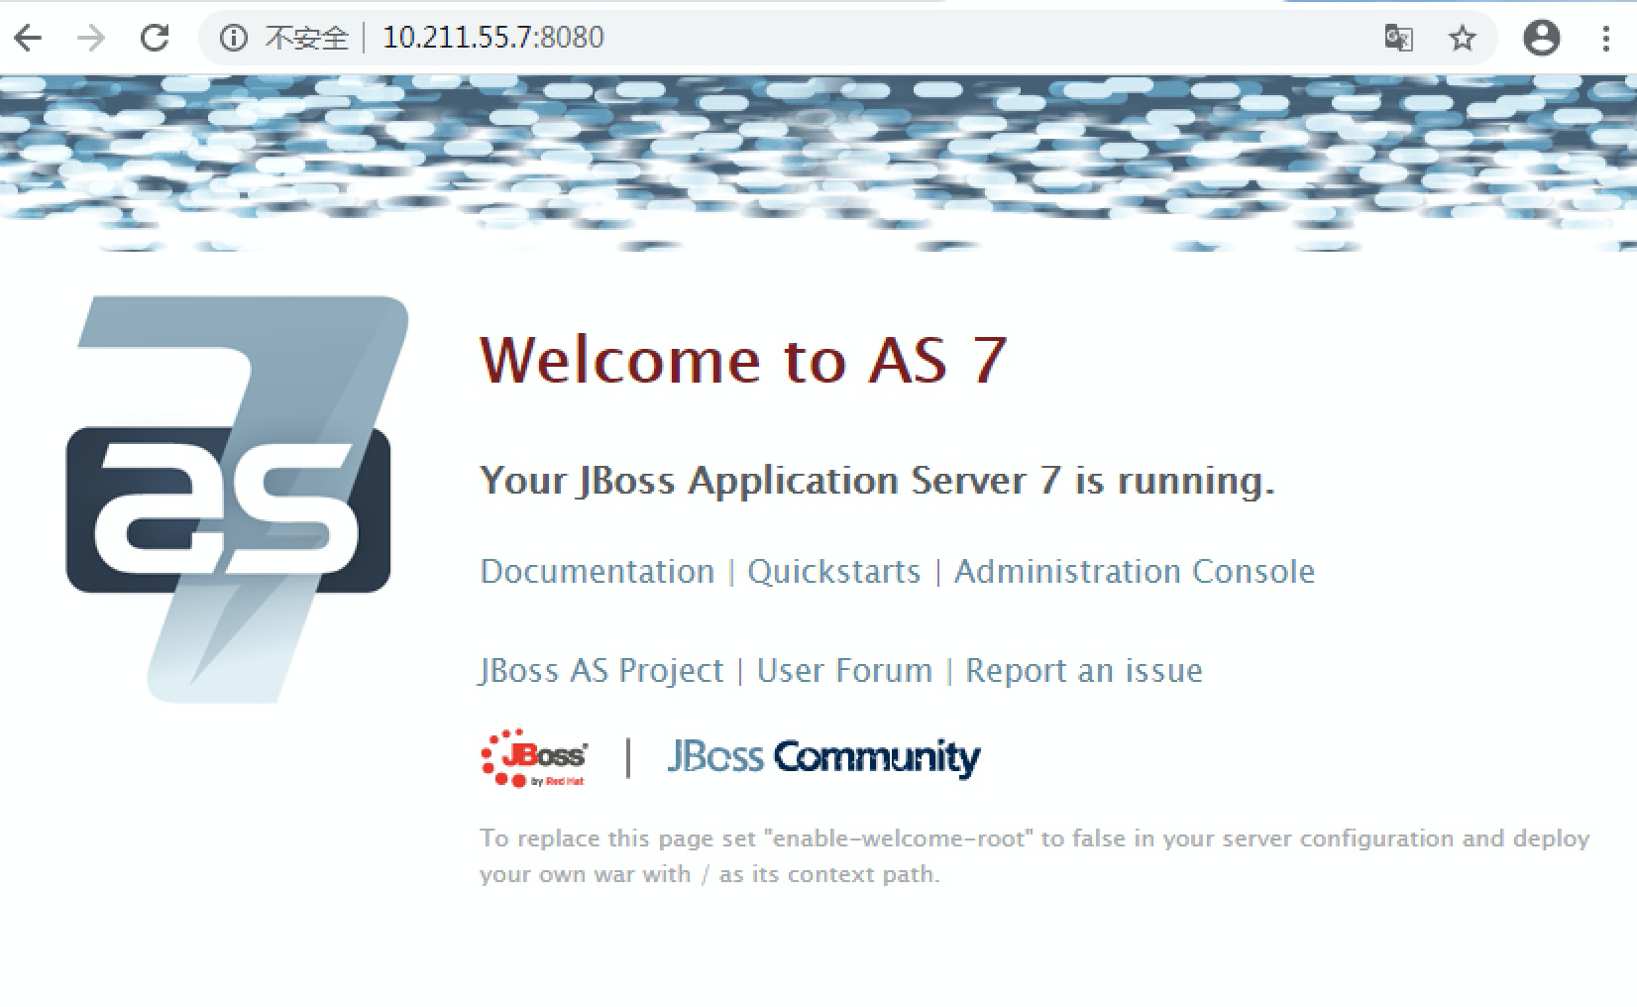Click the JBoss Community logo
Image resolution: width=1637 pixels, height=1007 pixels.
point(823,758)
